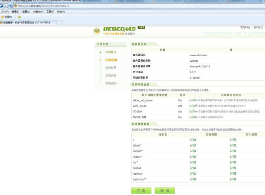Select the 参数配置 install step
Screen dimensions: 265x195
pos(111,68)
